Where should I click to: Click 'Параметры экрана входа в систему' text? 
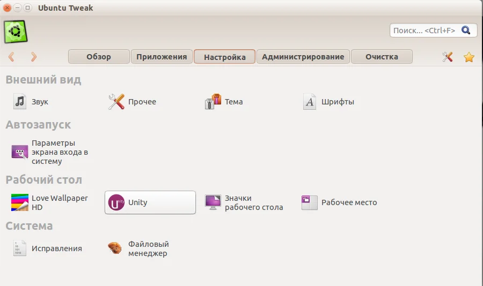(x=60, y=152)
